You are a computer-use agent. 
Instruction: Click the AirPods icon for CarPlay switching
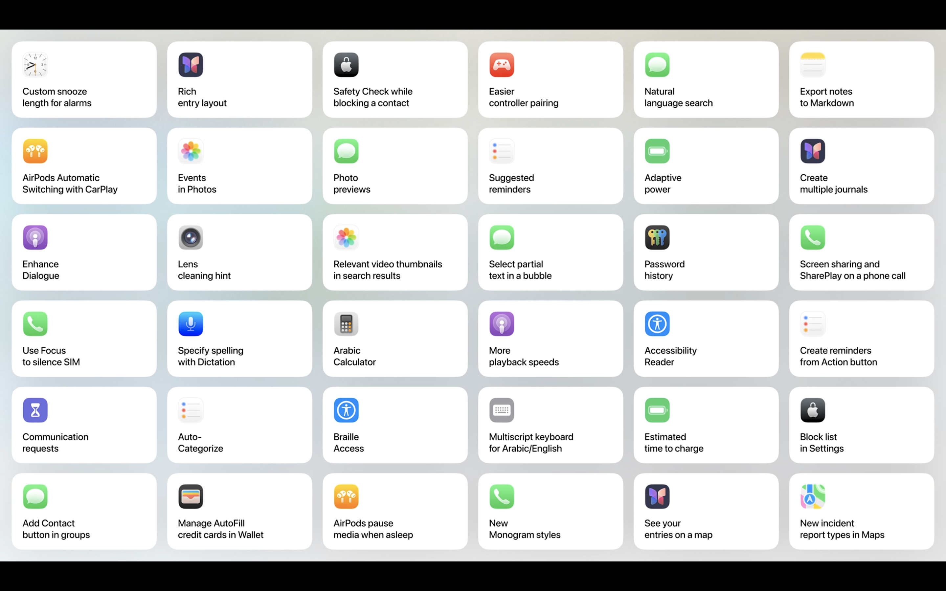point(35,151)
